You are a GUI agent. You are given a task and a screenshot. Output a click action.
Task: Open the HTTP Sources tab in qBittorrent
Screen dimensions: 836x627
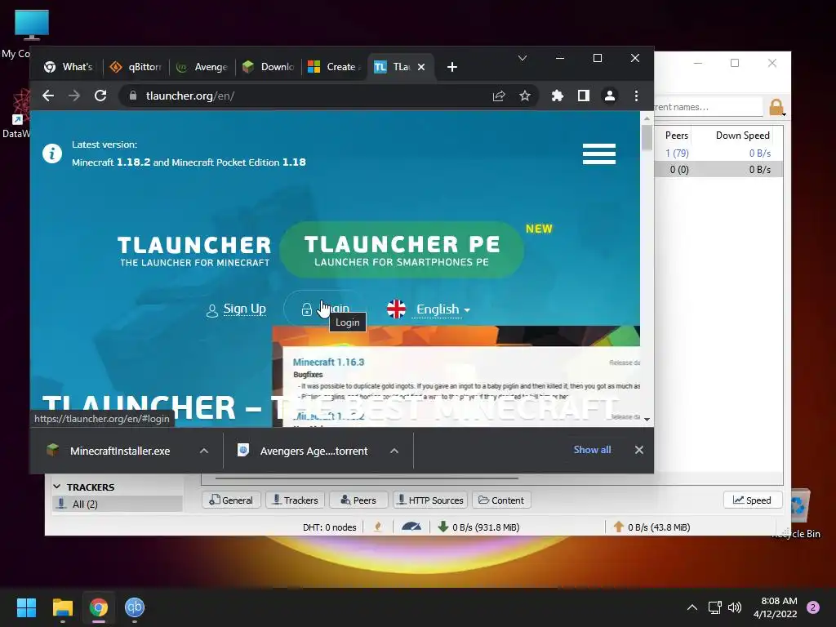coord(430,500)
